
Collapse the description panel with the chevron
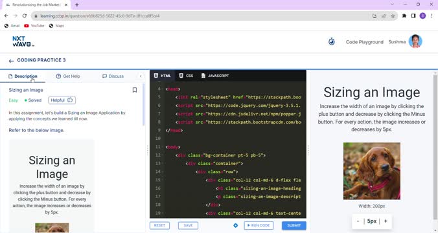[x=141, y=76]
